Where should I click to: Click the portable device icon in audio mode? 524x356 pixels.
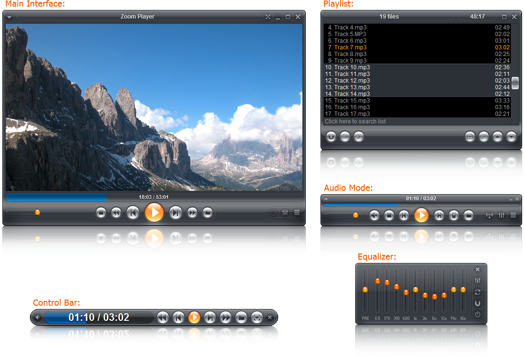click(454, 215)
